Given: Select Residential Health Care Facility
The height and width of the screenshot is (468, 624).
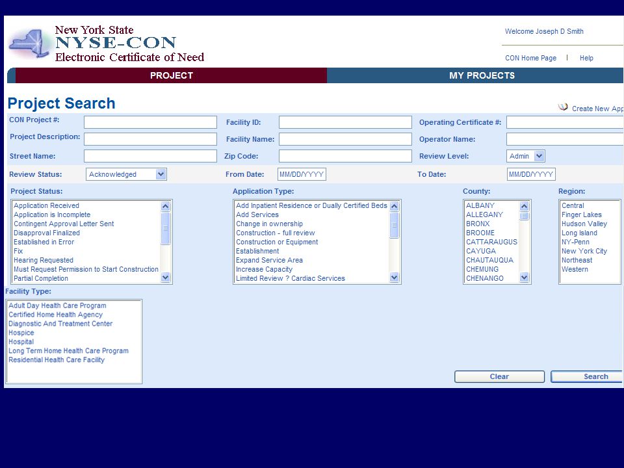Looking at the screenshot, I should click(57, 359).
